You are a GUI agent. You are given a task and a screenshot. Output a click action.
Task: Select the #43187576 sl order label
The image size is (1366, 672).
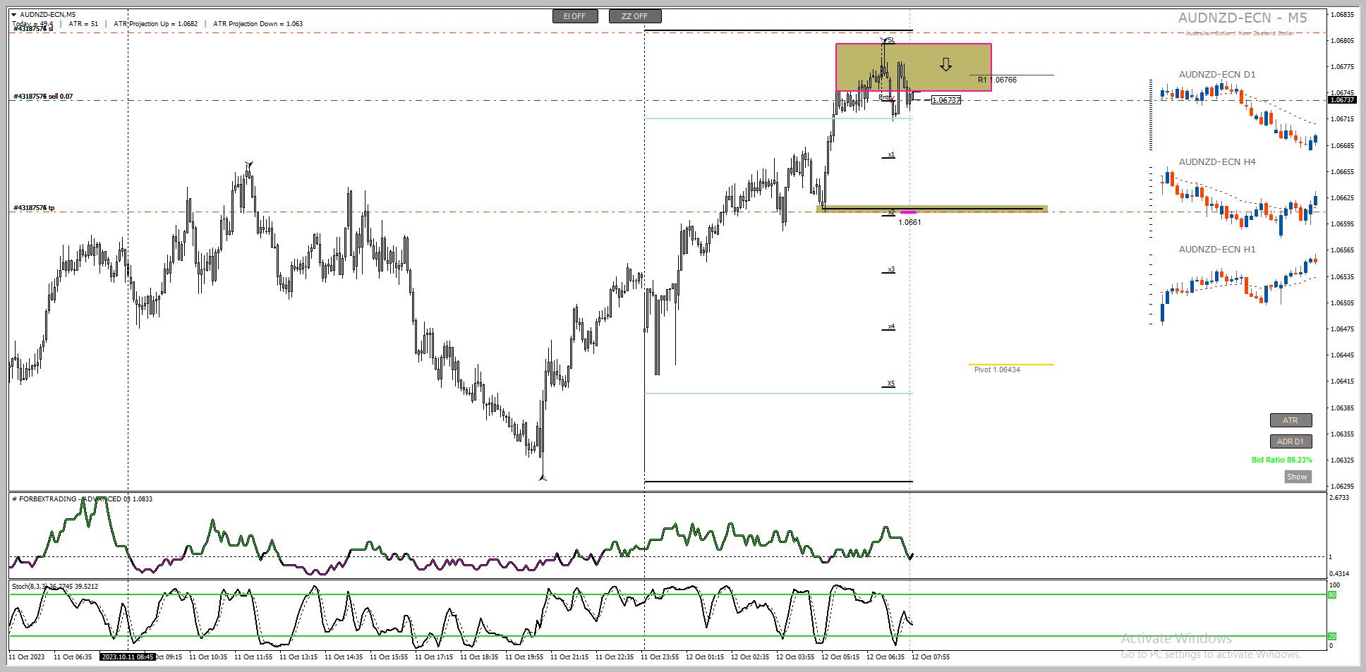pos(33,29)
